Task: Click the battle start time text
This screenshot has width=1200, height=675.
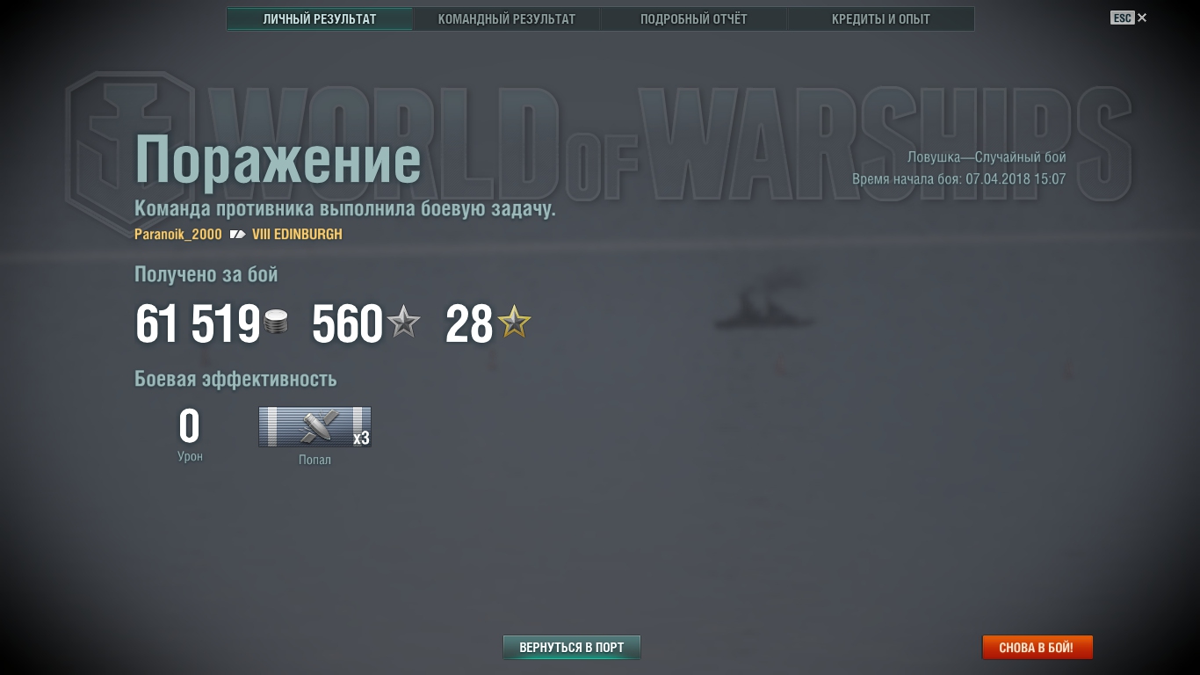Action: click(x=958, y=179)
